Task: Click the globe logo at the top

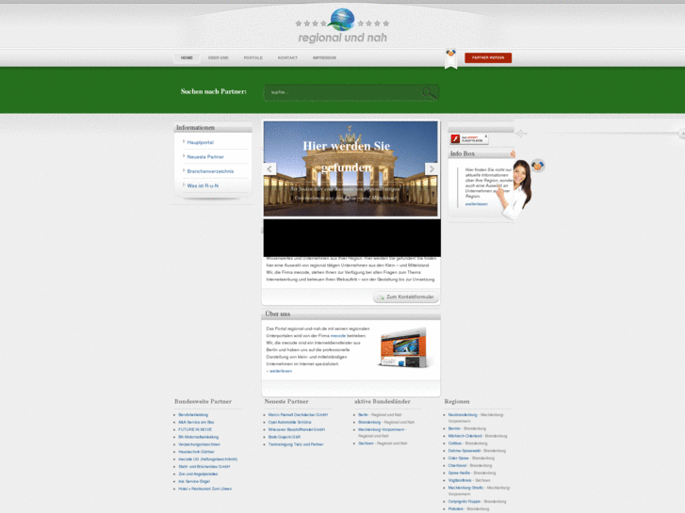Action: (x=342, y=20)
